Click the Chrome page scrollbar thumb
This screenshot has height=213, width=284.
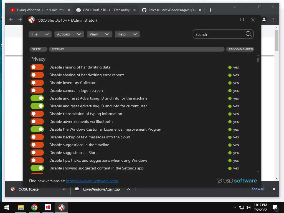[x=277, y=40]
